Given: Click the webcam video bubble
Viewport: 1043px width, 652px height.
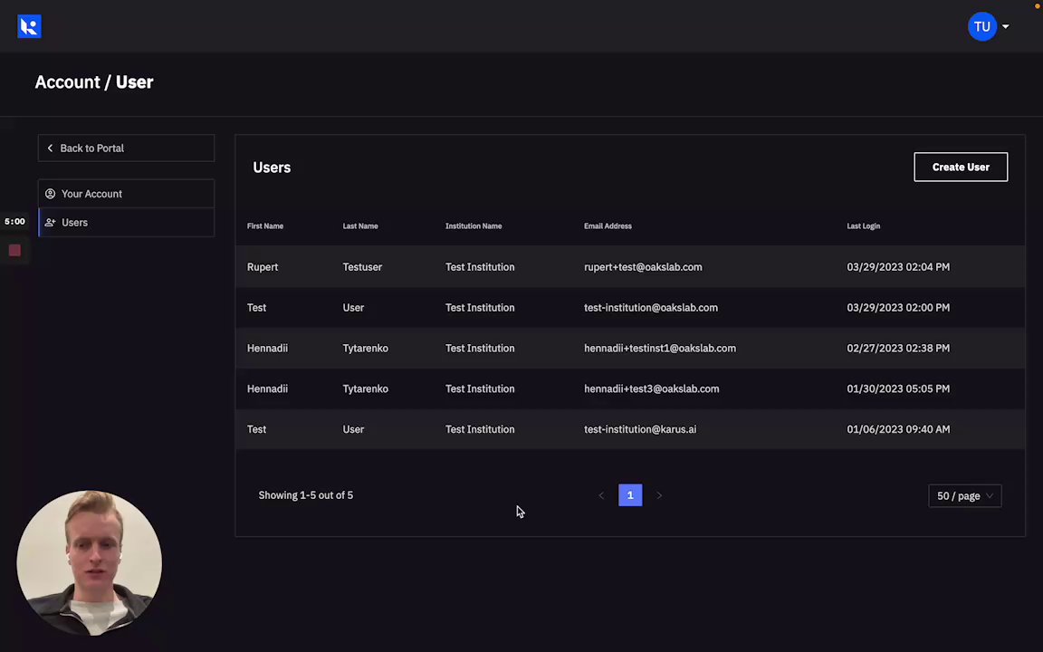Looking at the screenshot, I should 89,562.
